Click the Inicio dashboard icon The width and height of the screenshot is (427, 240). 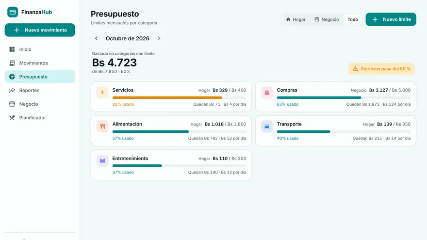click(12, 49)
